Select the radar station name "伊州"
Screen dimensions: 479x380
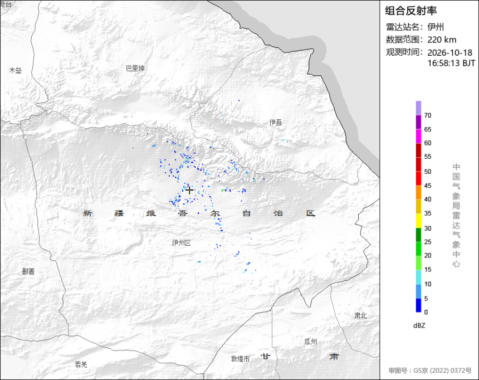click(x=436, y=27)
